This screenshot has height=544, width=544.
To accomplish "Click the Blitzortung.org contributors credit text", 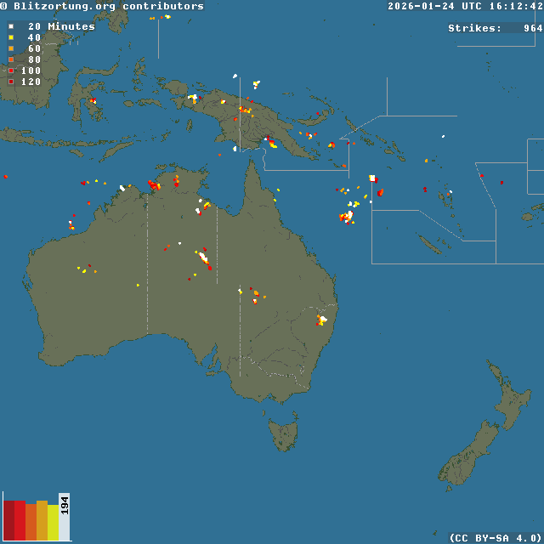I will (x=102, y=6).
